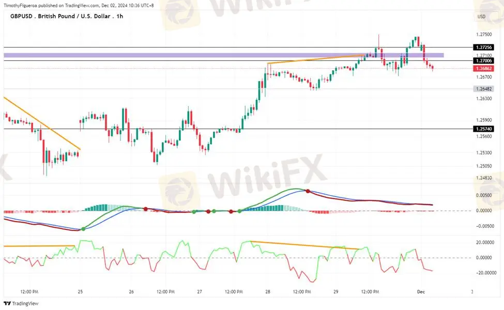Click the 1.25050 price axis value
This screenshot has height=310, width=504.
point(484,166)
